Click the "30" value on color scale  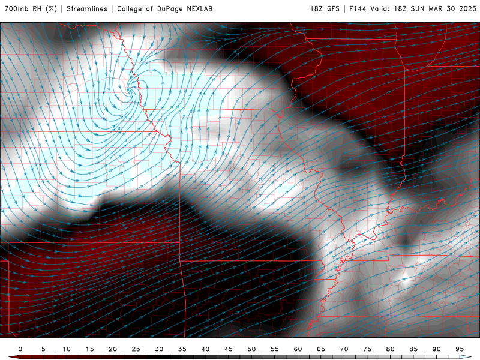(x=159, y=349)
